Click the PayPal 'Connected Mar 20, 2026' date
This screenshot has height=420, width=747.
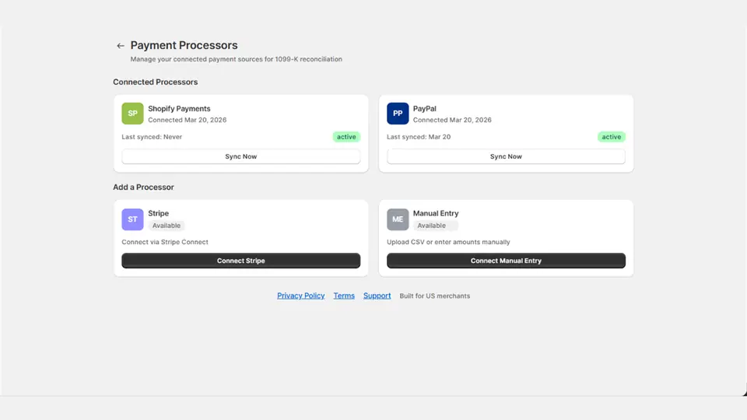click(452, 120)
